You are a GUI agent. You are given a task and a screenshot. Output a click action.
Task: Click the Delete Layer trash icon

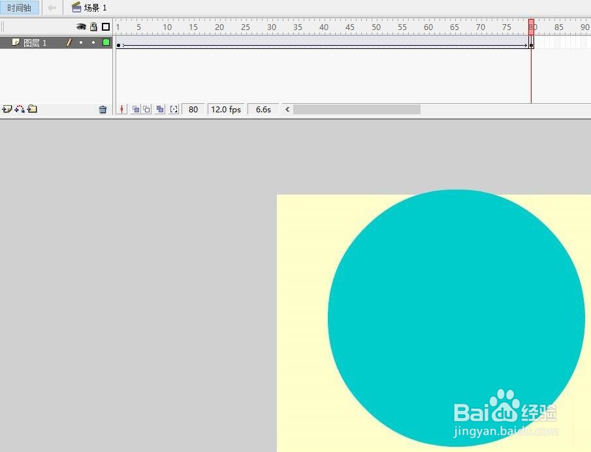tap(103, 110)
